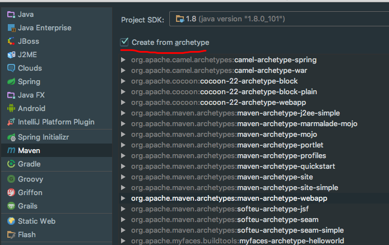Click the Project SDK label
This screenshot has height=245, width=389.
[142, 20]
